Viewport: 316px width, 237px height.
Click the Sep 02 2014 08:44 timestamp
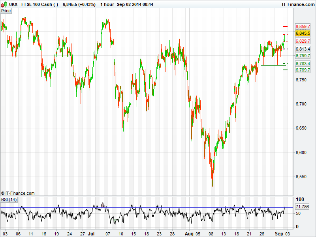135,4
